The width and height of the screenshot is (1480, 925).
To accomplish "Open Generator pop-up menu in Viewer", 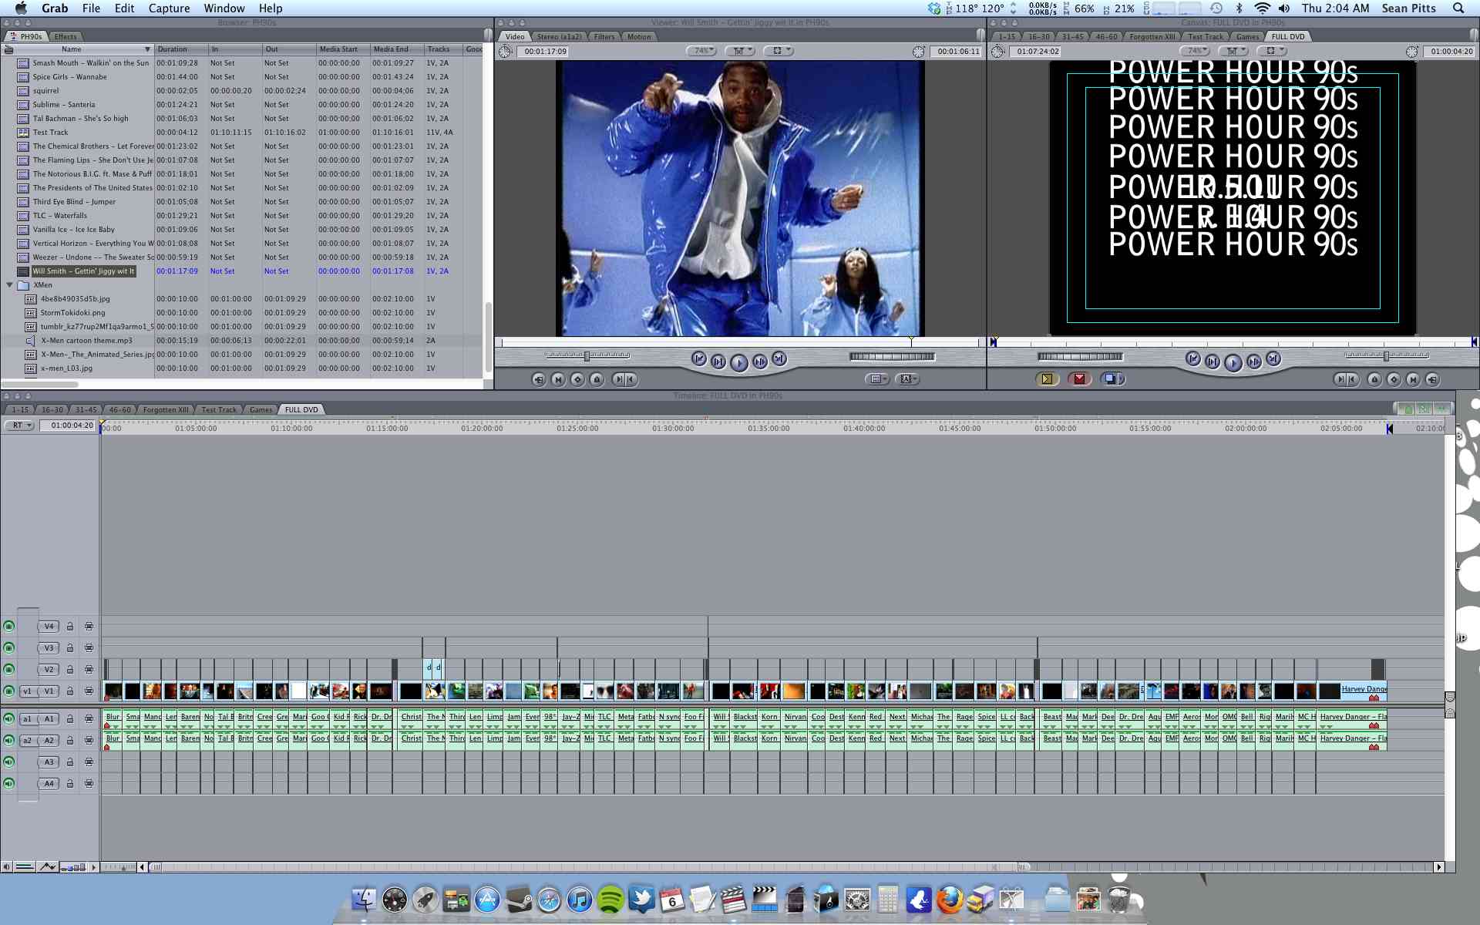I will coord(906,379).
